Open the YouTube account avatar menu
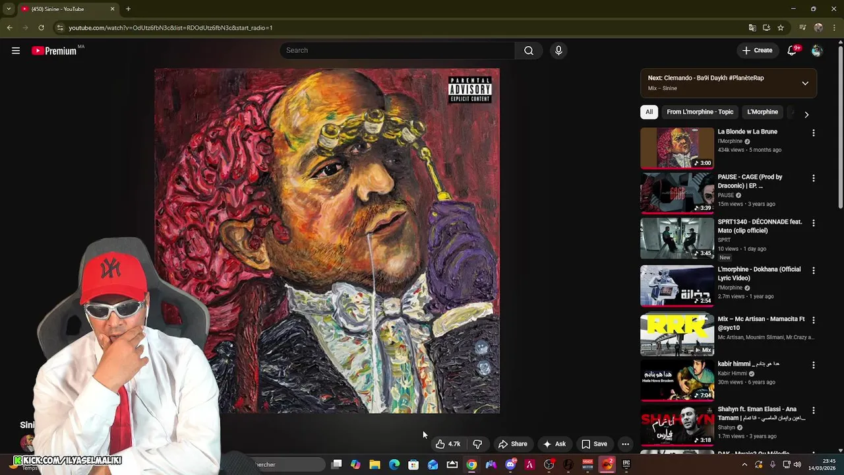 [x=817, y=50]
